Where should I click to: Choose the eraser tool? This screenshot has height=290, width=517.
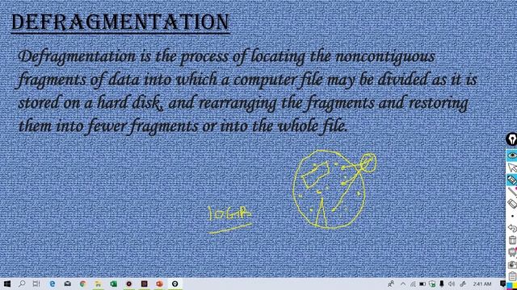(511, 204)
